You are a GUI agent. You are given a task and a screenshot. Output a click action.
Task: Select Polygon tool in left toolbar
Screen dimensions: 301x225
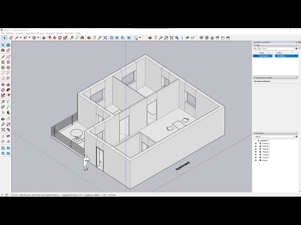point(8,67)
